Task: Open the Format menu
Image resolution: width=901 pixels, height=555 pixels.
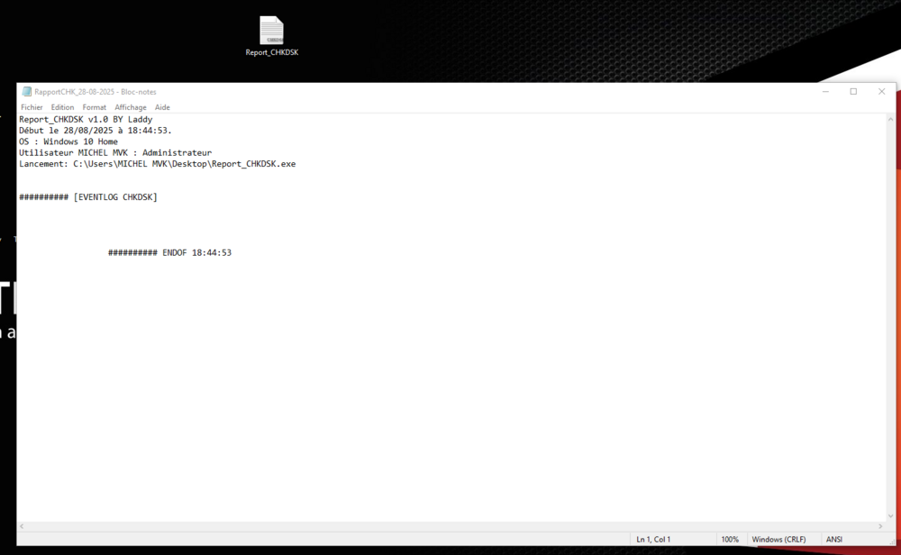Action: [x=95, y=107]
